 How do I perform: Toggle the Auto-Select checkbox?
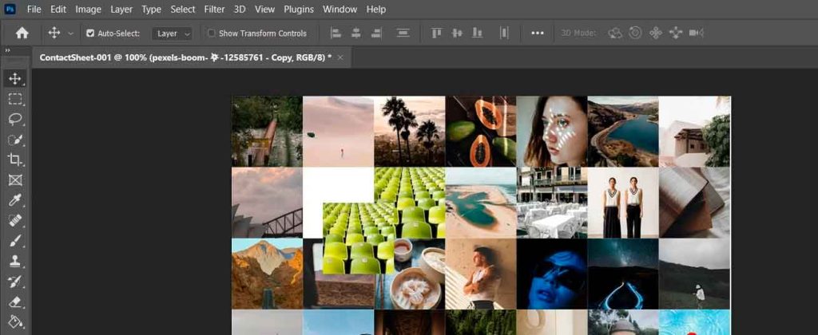pos(90,33)
